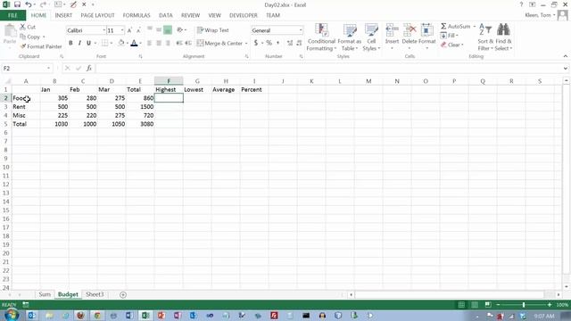Open the Windows Start button
Screen dimensions: 571x321
(11, 315)
